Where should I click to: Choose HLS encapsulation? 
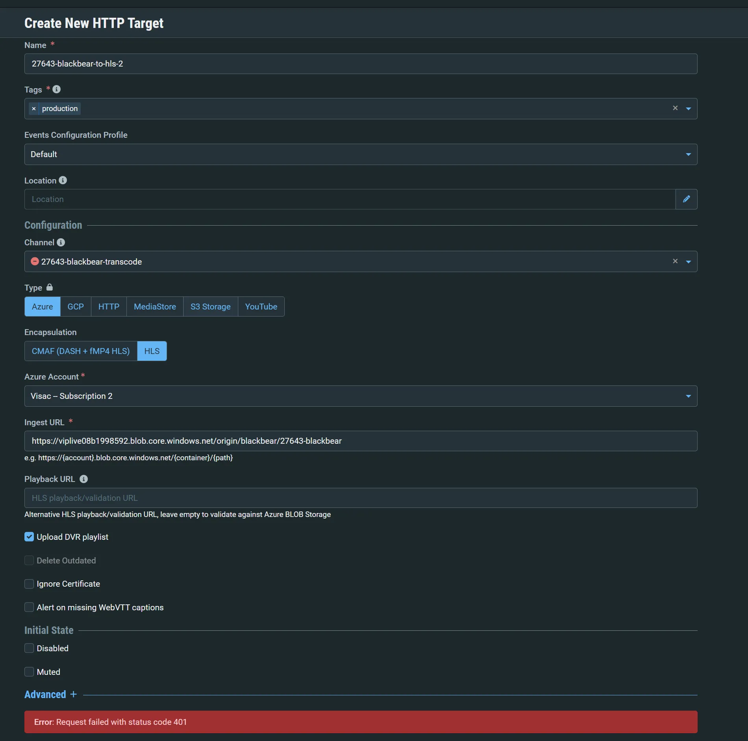152,351
